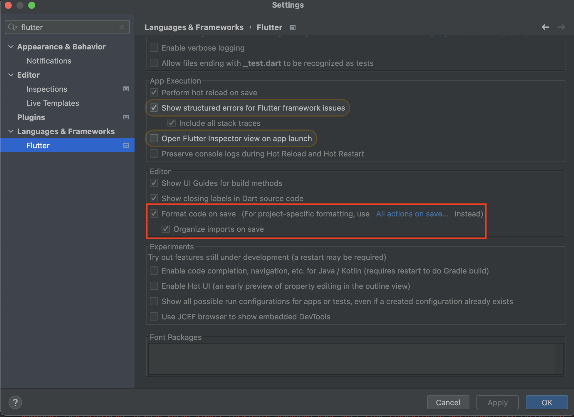Enable code completion for Java / Kotlin
Screen dimensions: 574x417
click(x=154, y=271)
